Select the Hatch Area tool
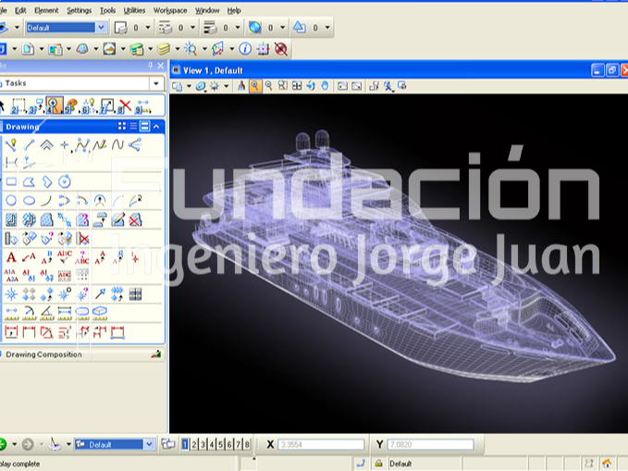628x471 pixels. point(11,219)
